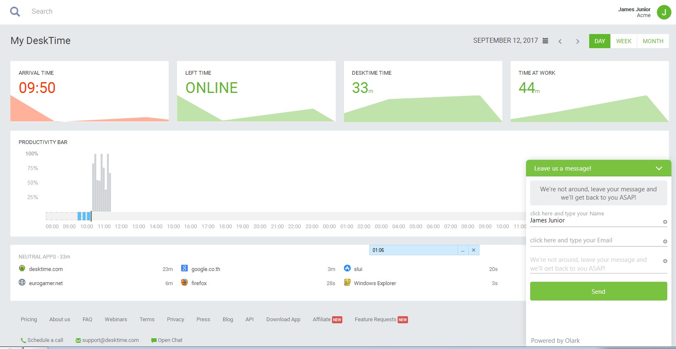This screenshot has height=349, width=676.
Task: Open the Download App footer link
Action: (283, 320)
